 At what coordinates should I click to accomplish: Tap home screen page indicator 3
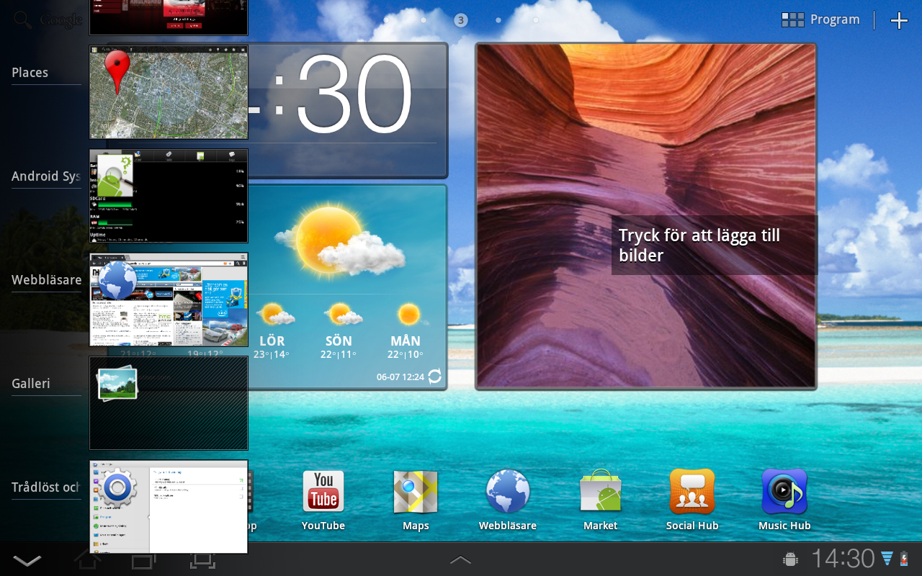(x=461, y=20)
